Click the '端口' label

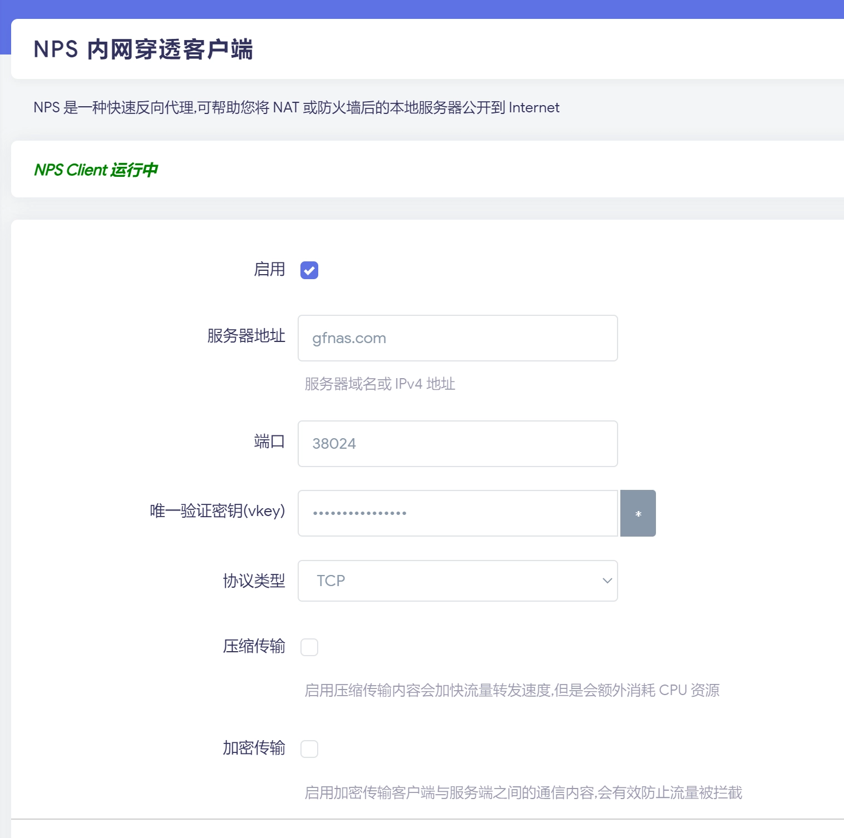click(x=270, y=442)
